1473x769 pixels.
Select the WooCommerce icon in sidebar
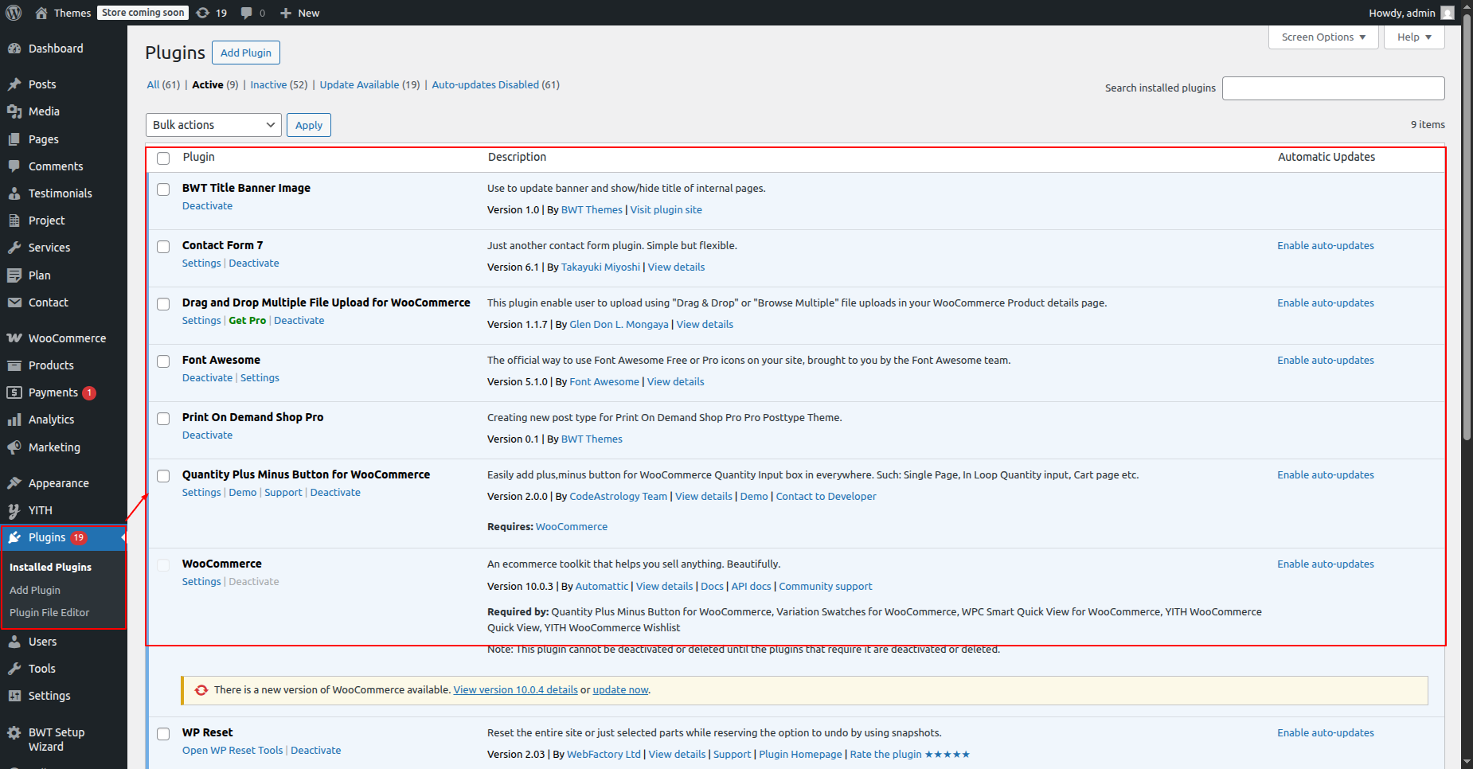(14, 338)
